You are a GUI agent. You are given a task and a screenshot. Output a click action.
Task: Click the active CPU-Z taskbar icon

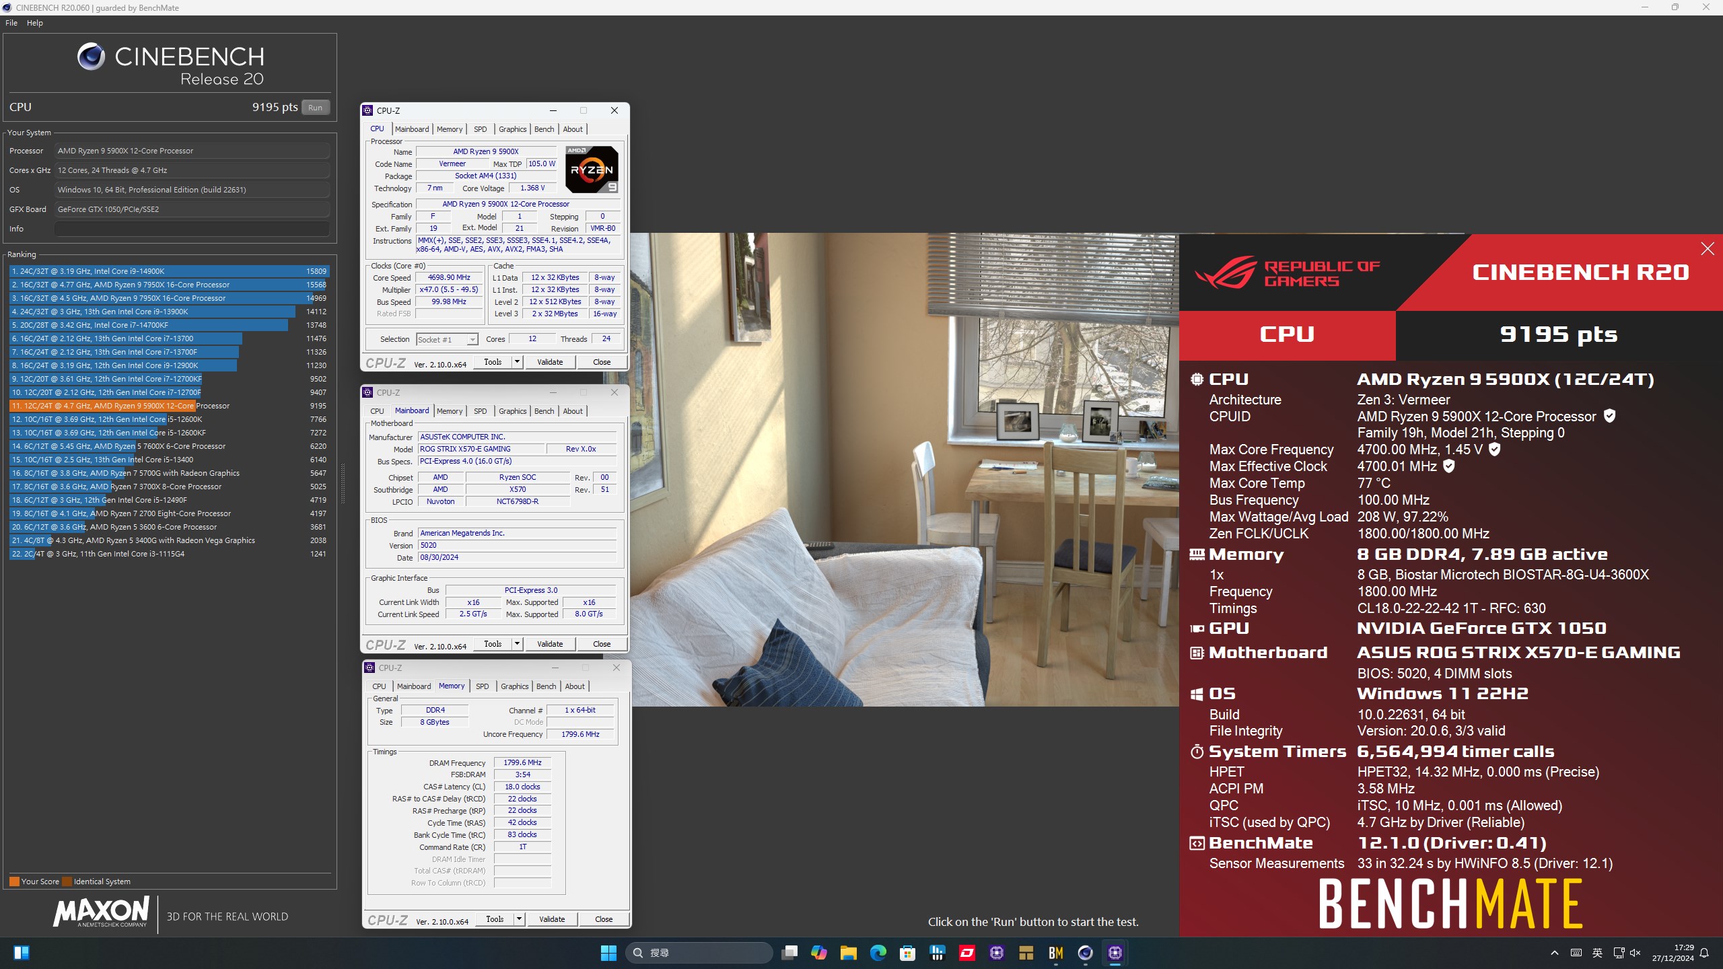pos(1115,953)
